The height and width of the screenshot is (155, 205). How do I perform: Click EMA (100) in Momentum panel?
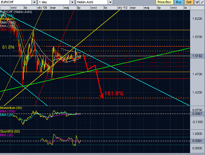pyautogui.click(x=8, y=111)
